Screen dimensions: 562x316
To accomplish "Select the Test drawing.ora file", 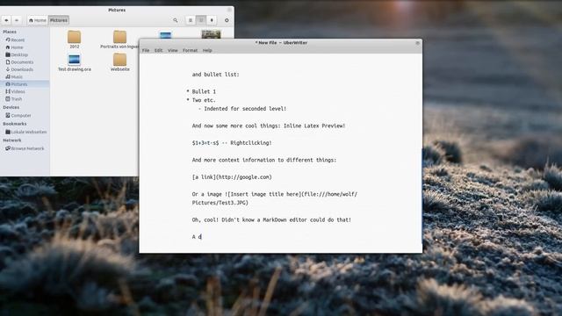I will point(74,62).
